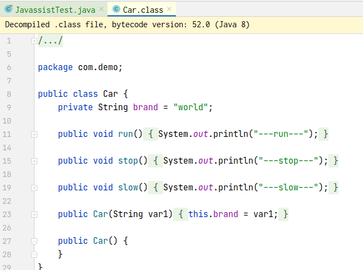
Task: Click line number 9 in the gutter
Action: (9, 107)
